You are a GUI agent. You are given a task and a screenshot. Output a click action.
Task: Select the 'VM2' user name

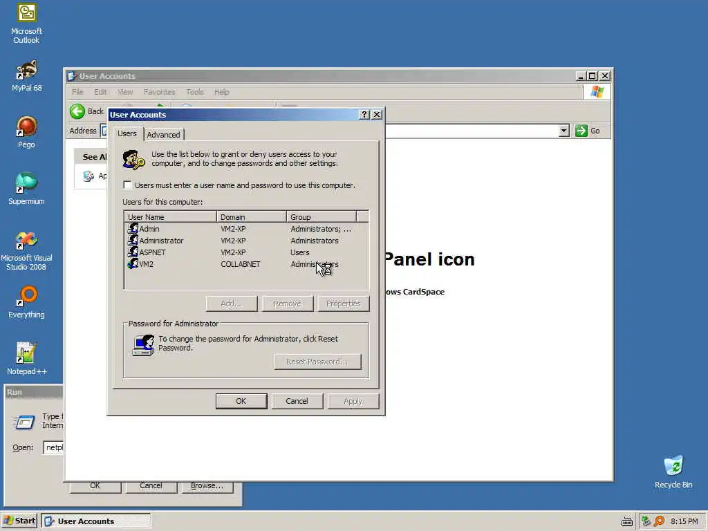click(147, 264)
